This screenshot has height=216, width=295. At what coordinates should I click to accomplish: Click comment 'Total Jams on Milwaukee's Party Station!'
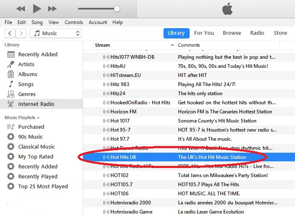223,175
